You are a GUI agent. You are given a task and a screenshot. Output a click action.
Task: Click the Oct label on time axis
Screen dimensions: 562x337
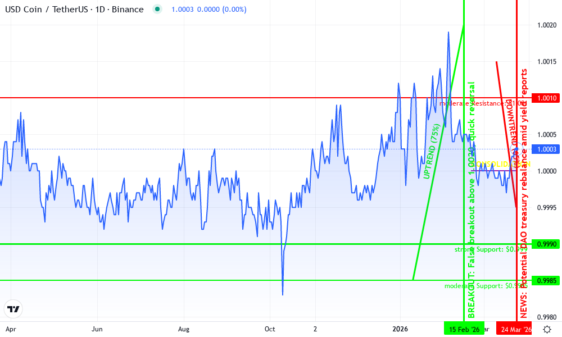pos(270,329)
